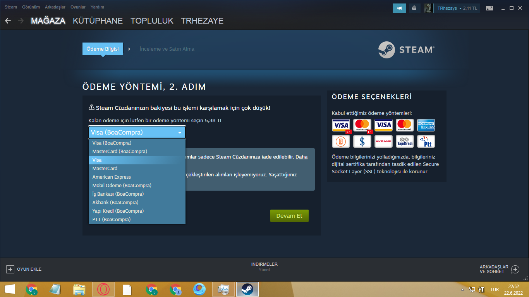The image size is (529, 297).
Task: Click the TRhezaye profile avatar picture
Action: click(428, 8)
